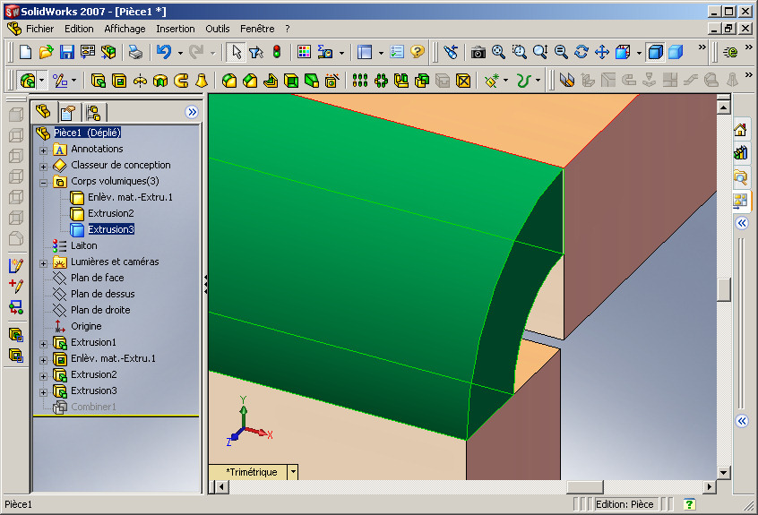The image size is (758, 515).
Task: Open the Outils menu
Action: 218,29
